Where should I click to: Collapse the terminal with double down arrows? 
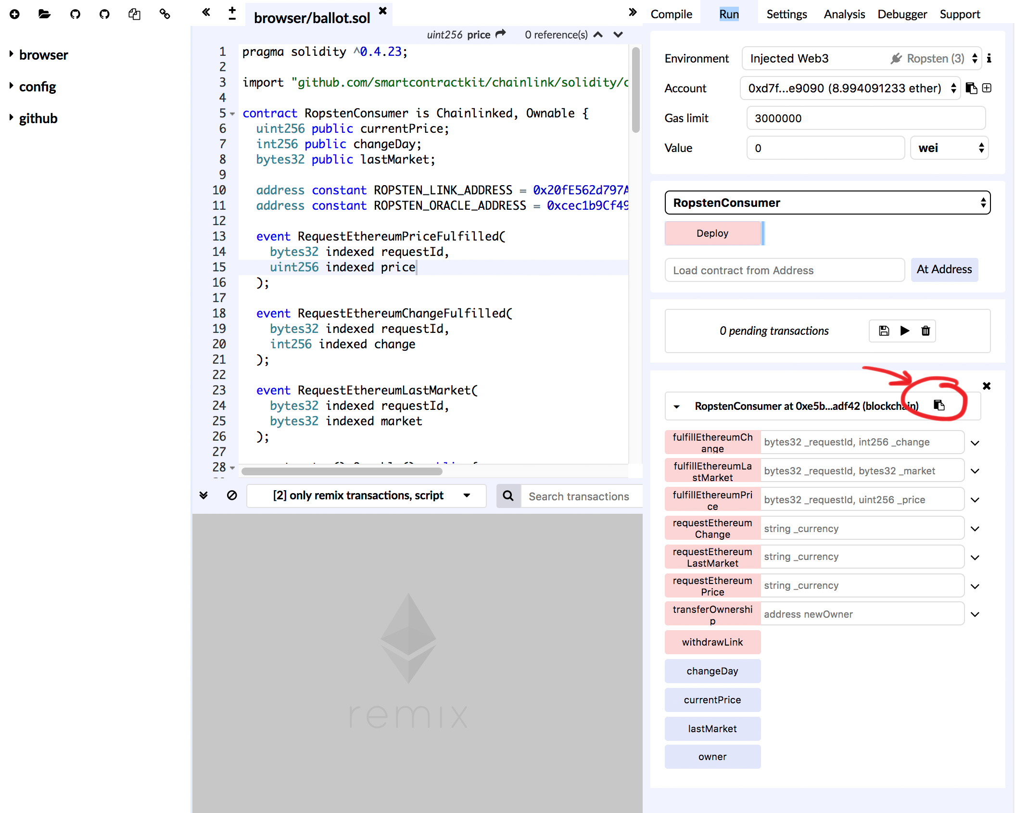click(203, 495)
